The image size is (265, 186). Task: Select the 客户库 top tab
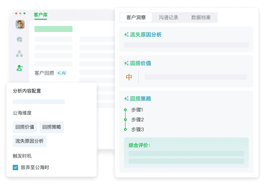tap(41, 15)
